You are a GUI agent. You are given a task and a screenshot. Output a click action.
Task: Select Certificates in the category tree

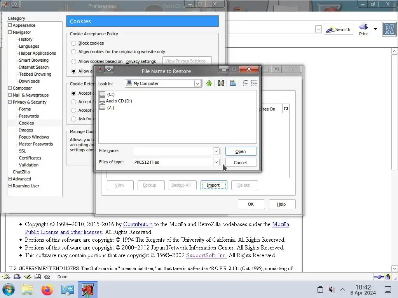(30, 158)
